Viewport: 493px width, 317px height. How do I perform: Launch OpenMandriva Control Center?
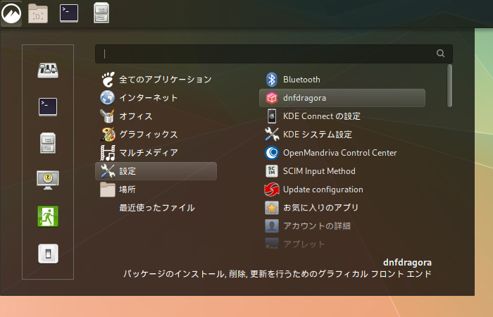pyautogui.click(x=342, y=153)
